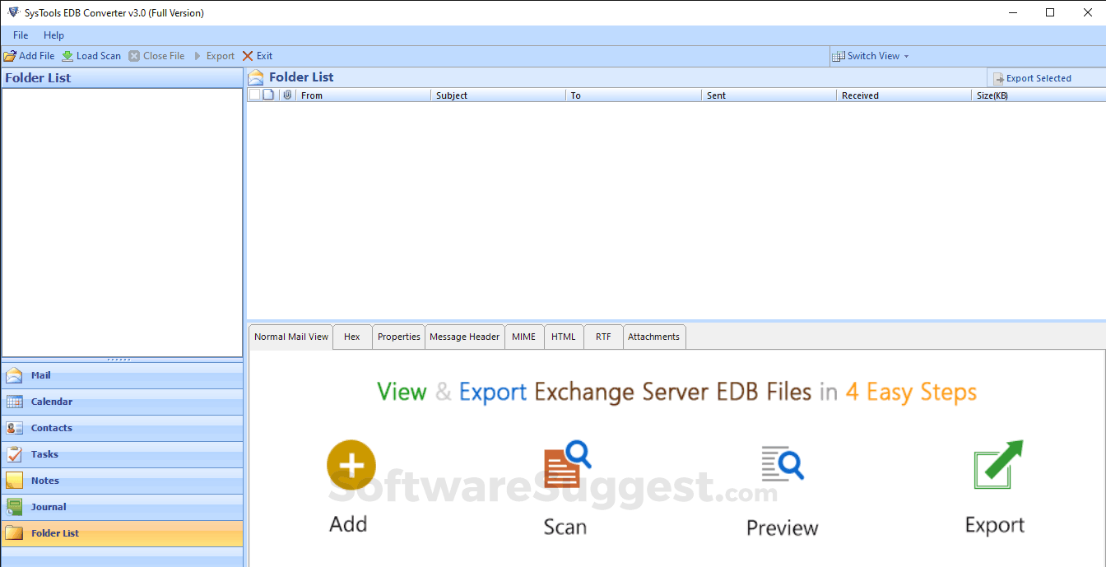Click the Add File toolbar button
Viewport: 1106px width, 567px height.
(30, 56)
